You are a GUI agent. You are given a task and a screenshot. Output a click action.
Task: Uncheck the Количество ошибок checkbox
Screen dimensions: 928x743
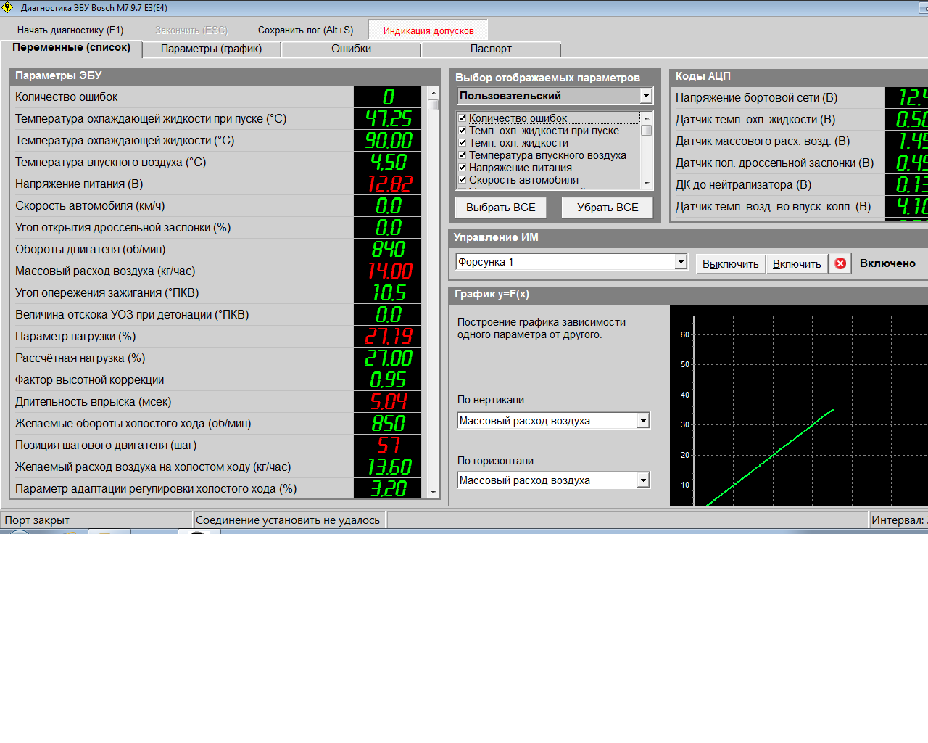(463, 118)
